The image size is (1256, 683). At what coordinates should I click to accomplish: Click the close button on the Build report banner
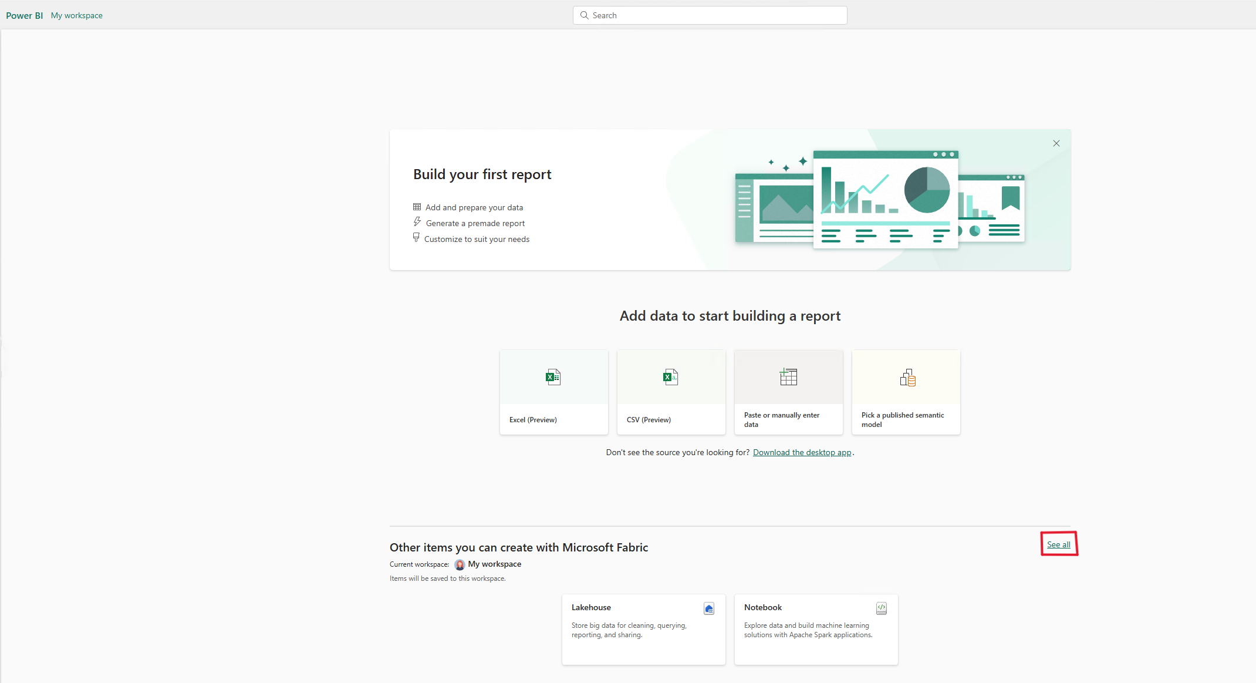coord(1056,143)
